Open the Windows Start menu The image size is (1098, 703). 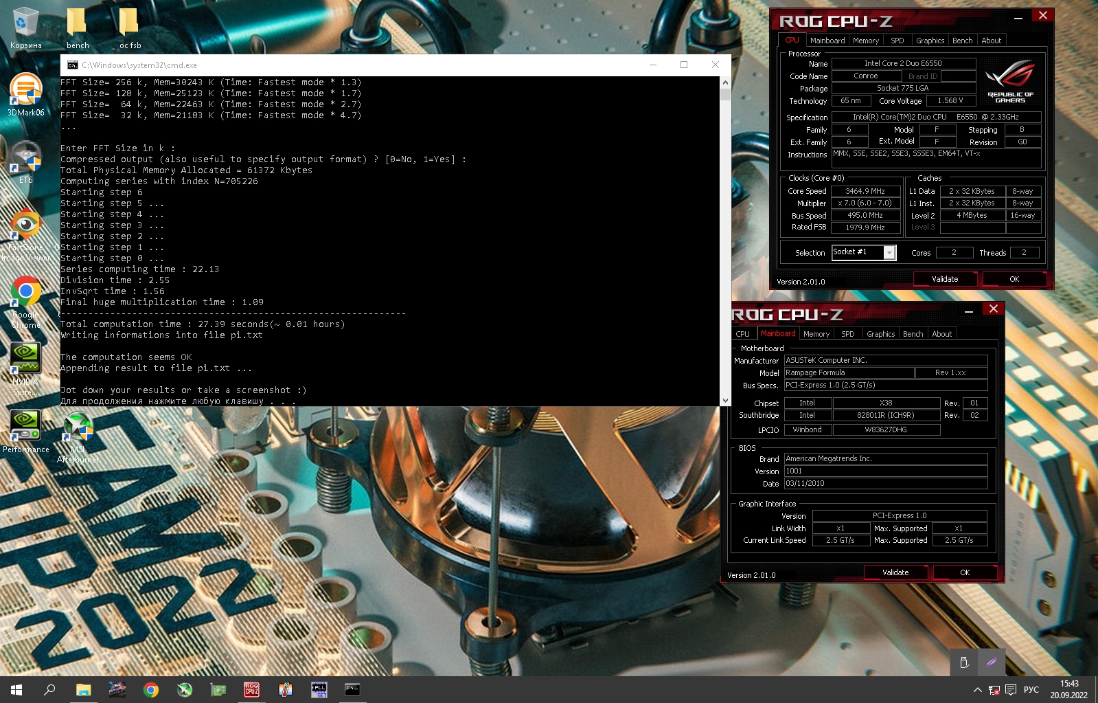click(x=16, y=690)
